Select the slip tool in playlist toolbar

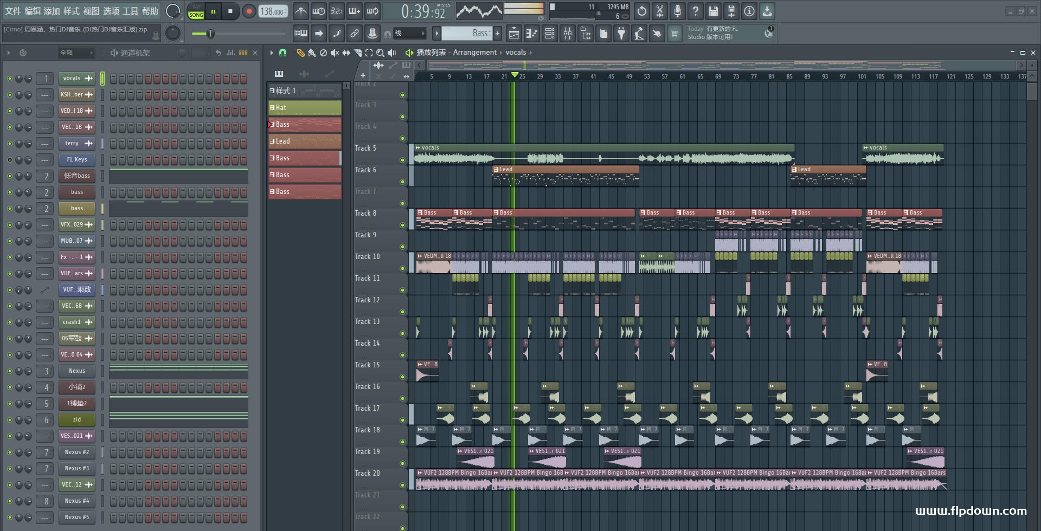coord(346,53)
